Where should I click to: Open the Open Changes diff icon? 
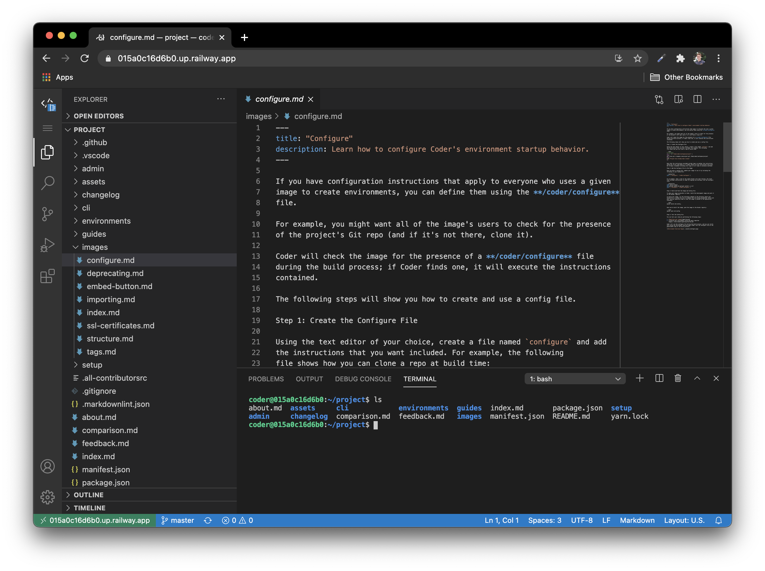click(x=659, y=100)
